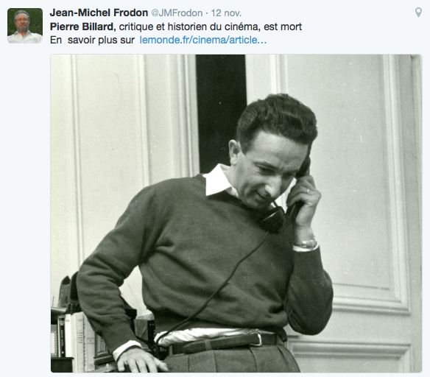Click the bold Pierre Billard text
Viewport: 430px width, 377px height.
82,27
